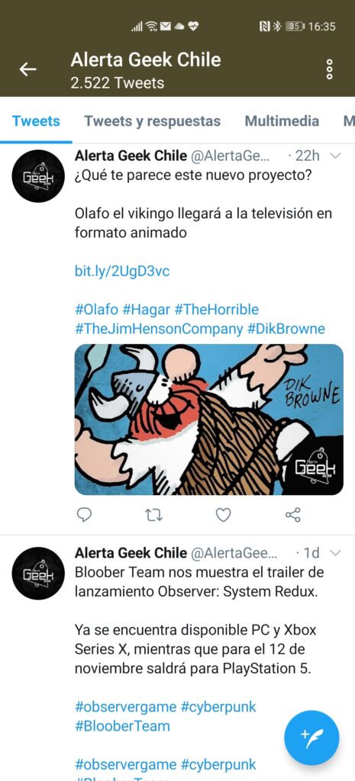The image size is (355, 781).
Task: Reply to the Olafo vikingo tweet
Action: (84, 514)
